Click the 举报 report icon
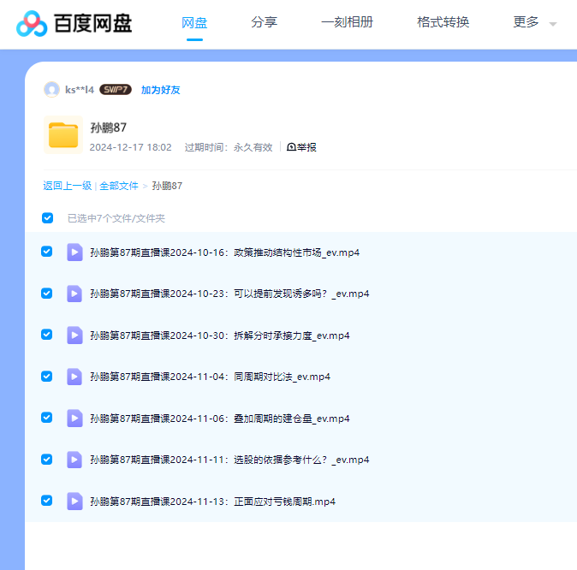This screenshot has width=577, height=570. pyautogui.click(x=291, y=147)
